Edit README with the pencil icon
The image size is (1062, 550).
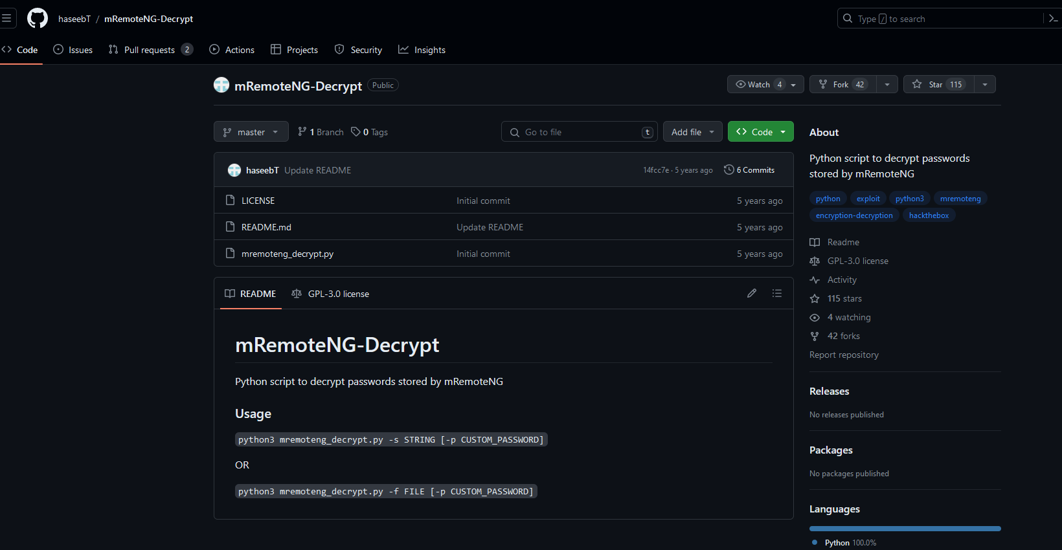[x=752, y=293]
